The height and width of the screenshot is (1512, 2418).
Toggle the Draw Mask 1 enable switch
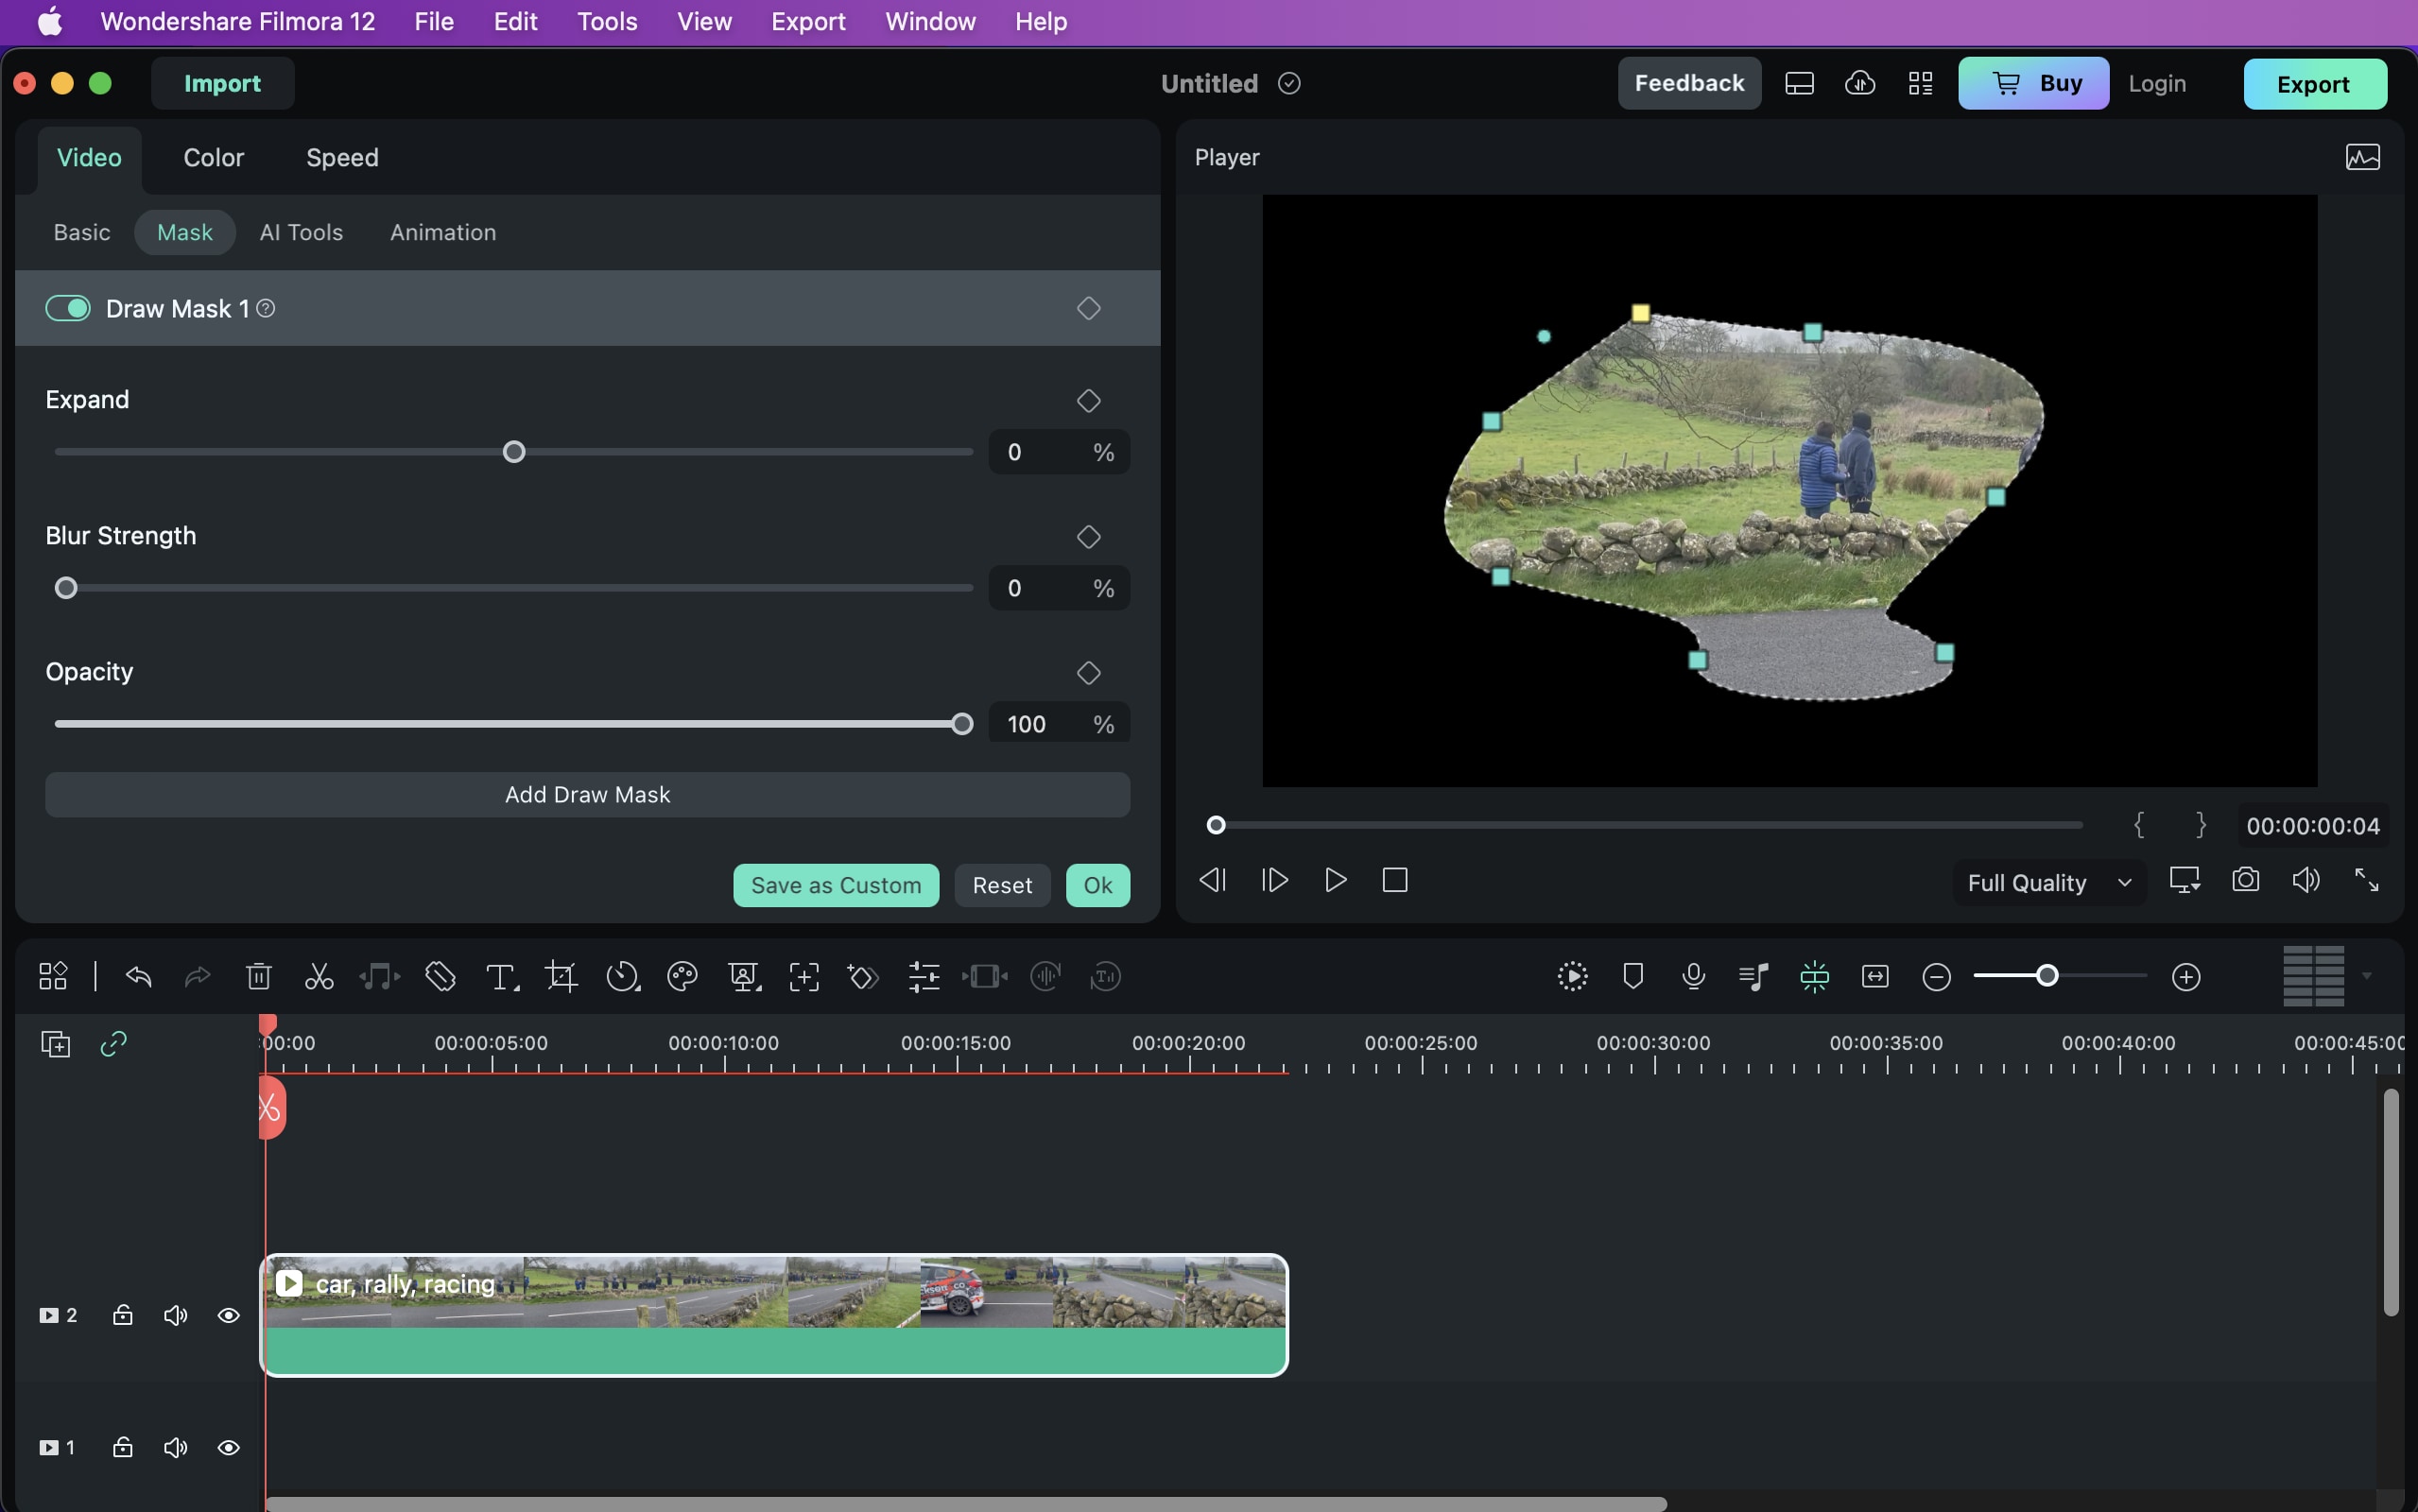tap(66, 308)
